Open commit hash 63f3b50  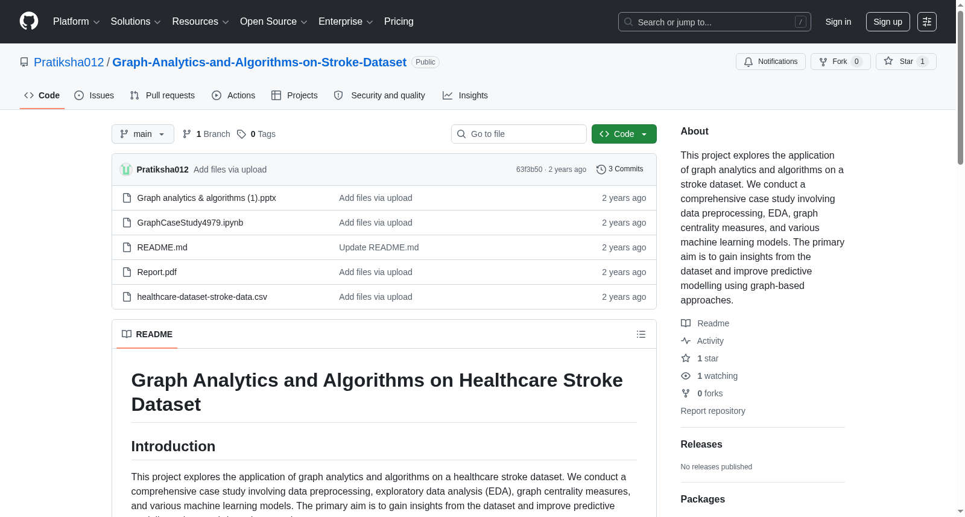tap(529, 170)
